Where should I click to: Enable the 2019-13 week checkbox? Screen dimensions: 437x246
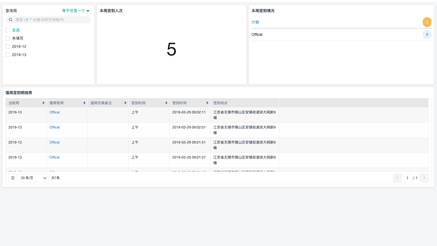pos(8,55)
